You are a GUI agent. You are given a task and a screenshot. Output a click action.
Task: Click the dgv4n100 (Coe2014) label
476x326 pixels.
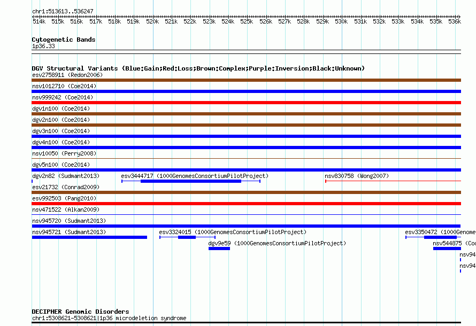pos(61,142)
